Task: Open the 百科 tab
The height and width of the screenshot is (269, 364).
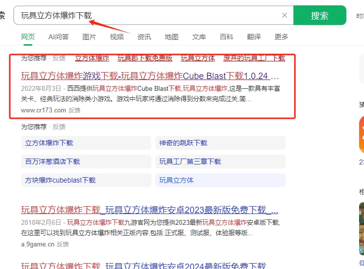Action: [226, 37]
